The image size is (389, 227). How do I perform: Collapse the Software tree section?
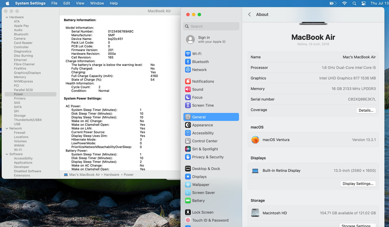click(7, 154)
